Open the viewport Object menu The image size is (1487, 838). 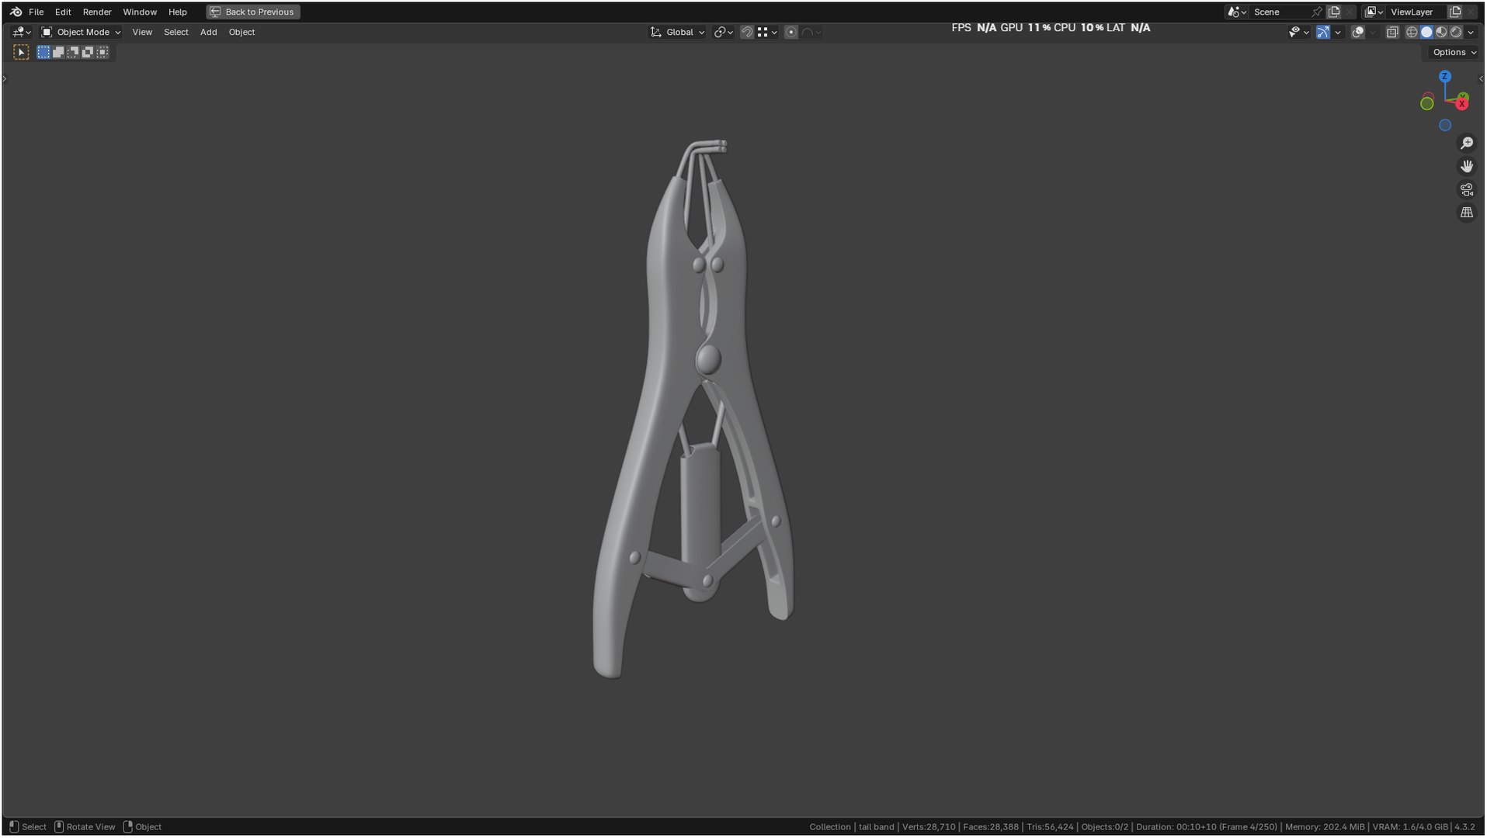tap(241, 32)
